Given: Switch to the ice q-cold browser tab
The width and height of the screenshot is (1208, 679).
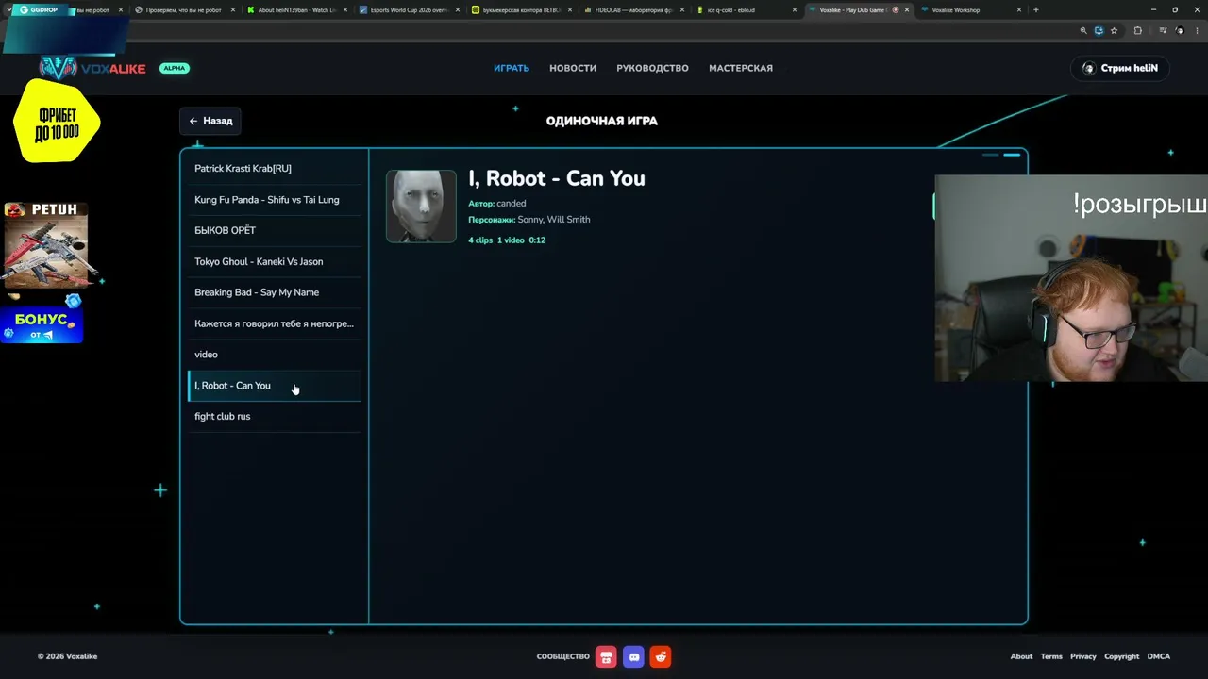Looking at the screenshot, I should [x=747, y=10].
